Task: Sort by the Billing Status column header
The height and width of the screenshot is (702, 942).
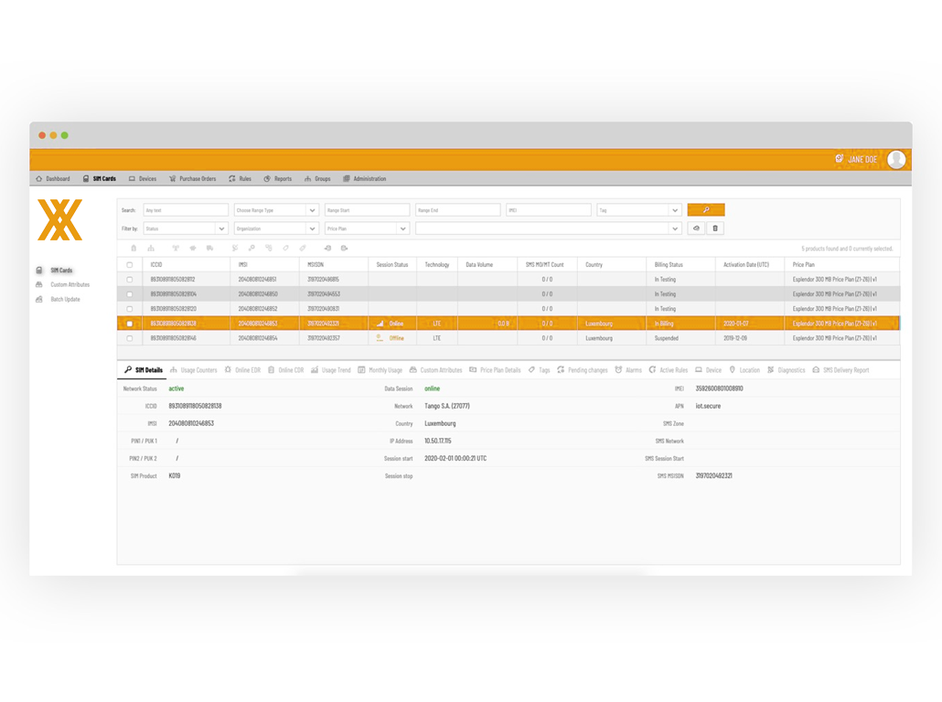Action: (x=669, y=265)
